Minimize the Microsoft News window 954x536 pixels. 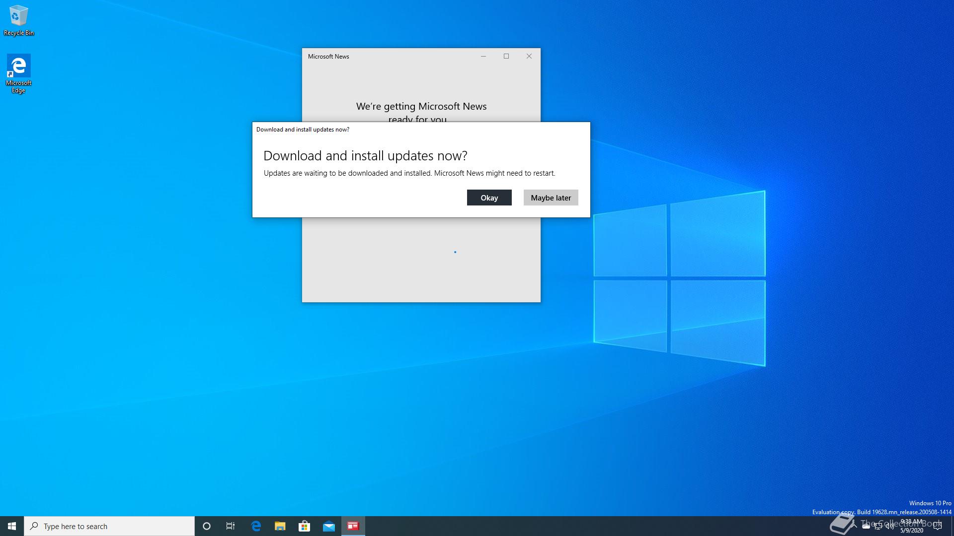[483, 56]
